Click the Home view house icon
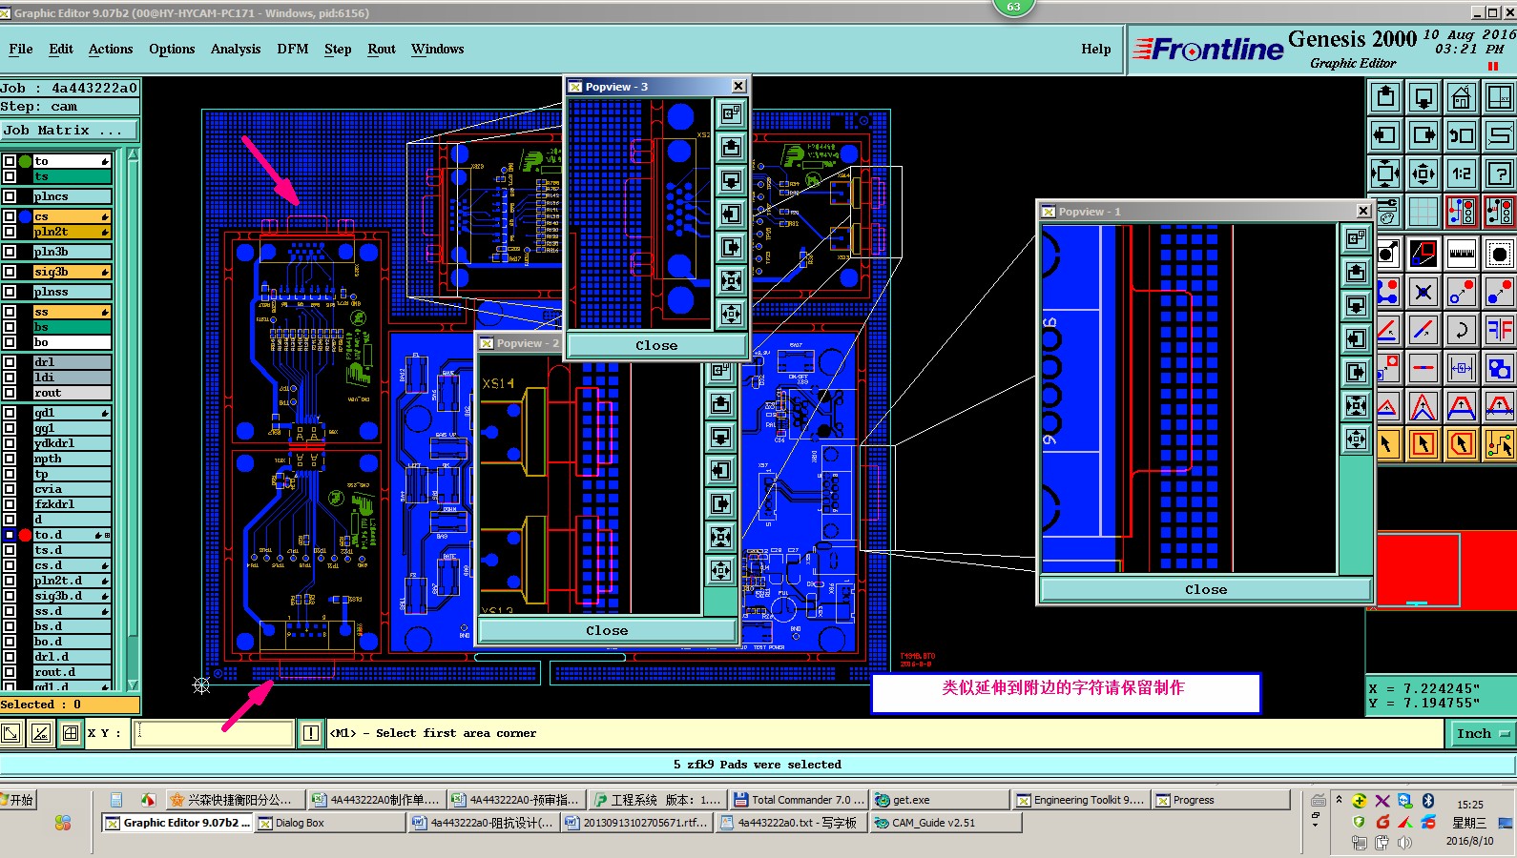 tap(1462, 97)
